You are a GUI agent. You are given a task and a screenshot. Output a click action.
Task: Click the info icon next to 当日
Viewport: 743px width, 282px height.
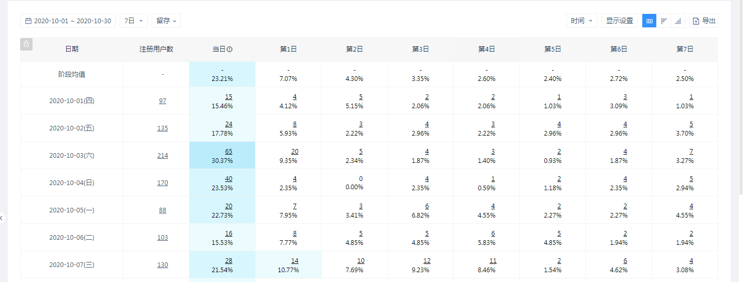(230, 49)
